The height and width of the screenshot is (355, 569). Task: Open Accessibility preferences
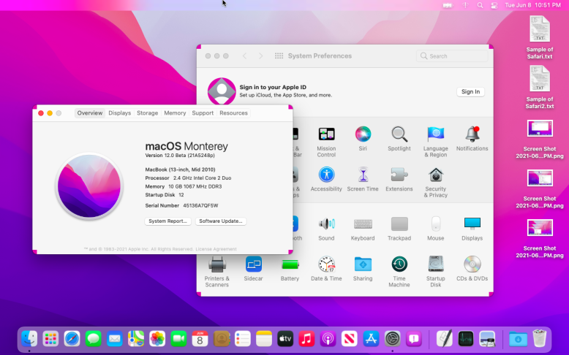coord(326,175)
